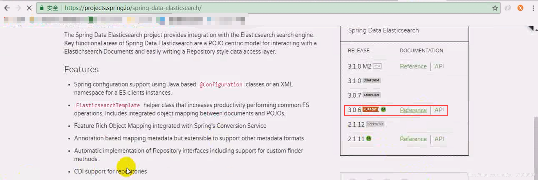Viewport: 538px width, 180px height.
Task: Click the browser forward arrow
Action: tap(18, 8)
